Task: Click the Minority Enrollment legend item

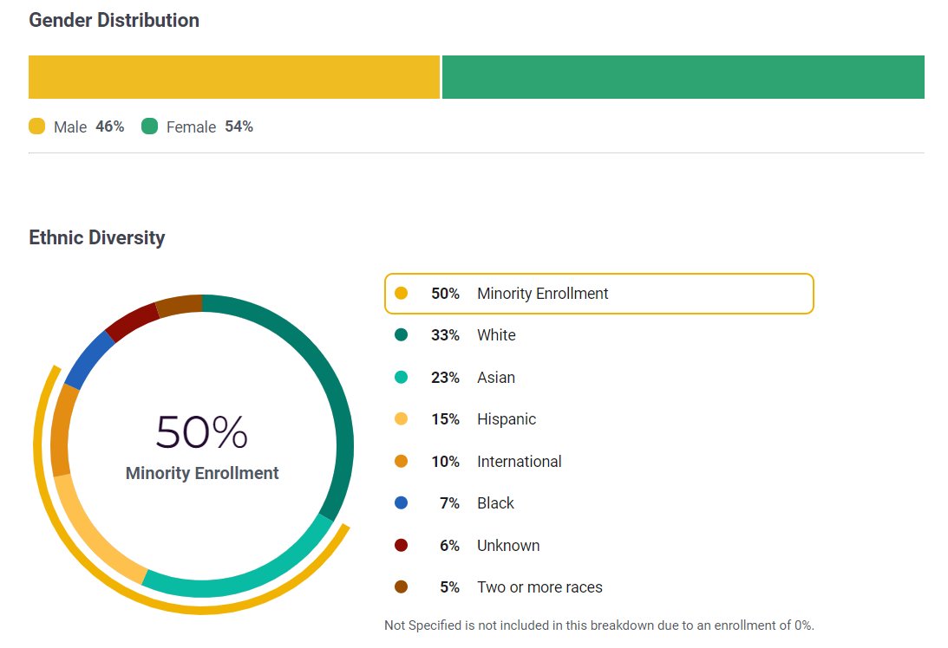Action: coord(598,294)
